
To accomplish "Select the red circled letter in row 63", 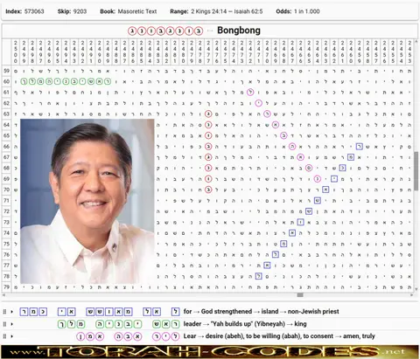I will click(x=208, y=114).
